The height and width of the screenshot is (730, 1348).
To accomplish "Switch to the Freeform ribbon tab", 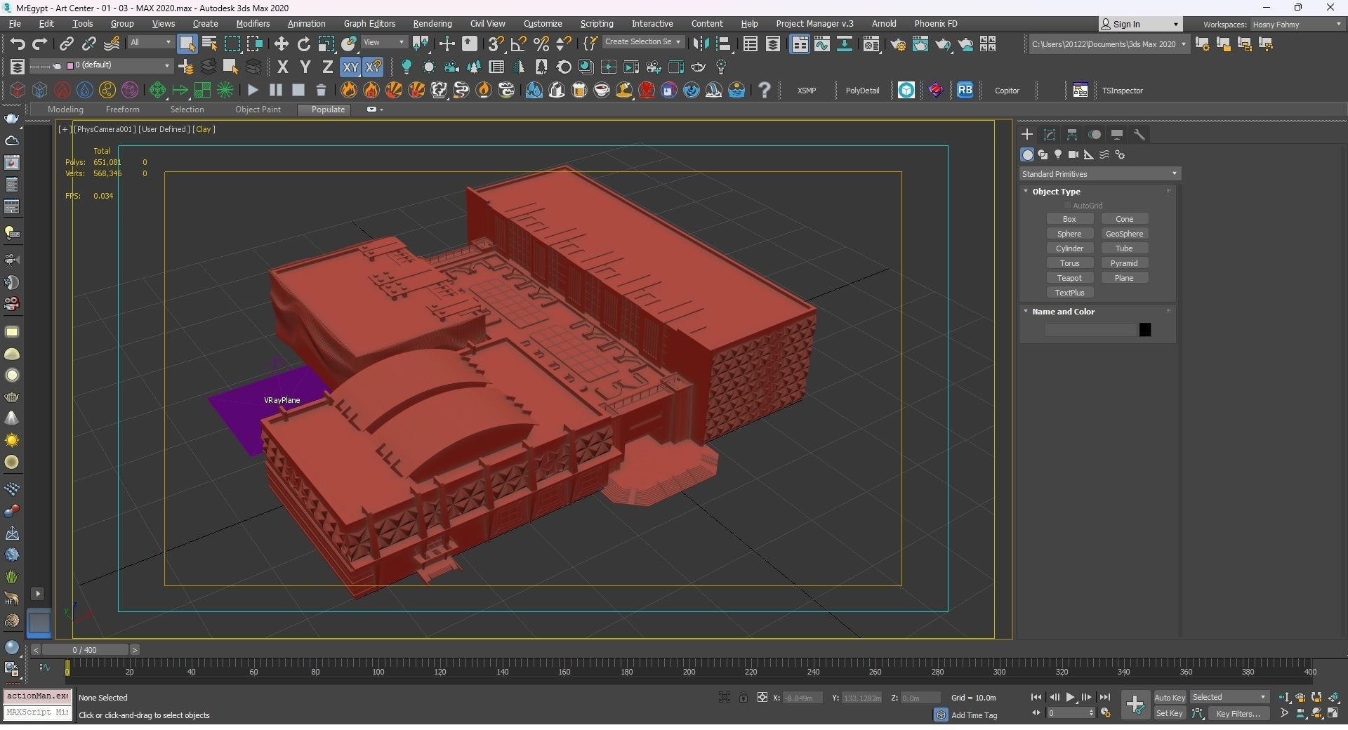I will coord(122,109).
